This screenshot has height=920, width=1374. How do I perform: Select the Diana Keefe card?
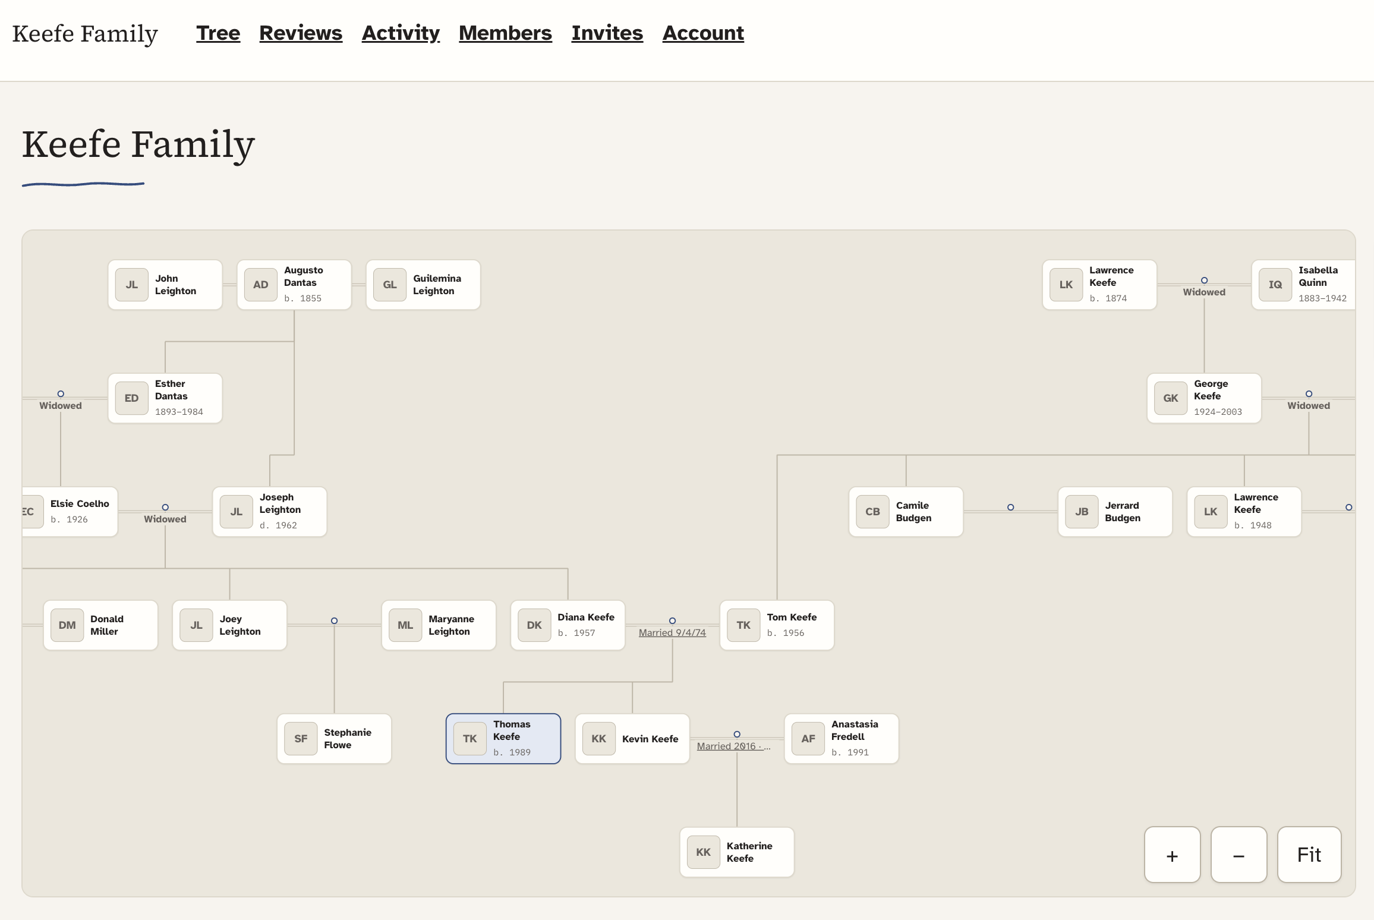pyautogui.click(x=568, y=625)
